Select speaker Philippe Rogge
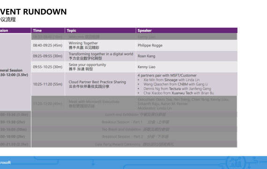 [x=150, y=46]
